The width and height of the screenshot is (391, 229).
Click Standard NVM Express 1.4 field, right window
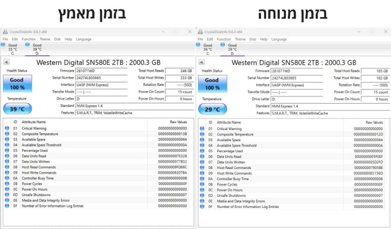330,106
